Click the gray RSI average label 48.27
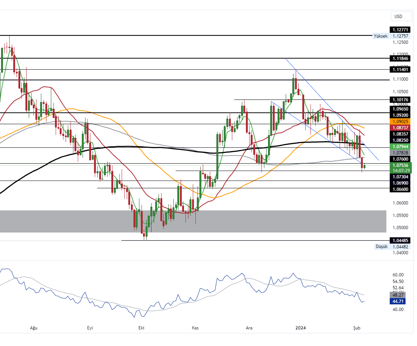 pyautogui.click(x=398, y=295)
